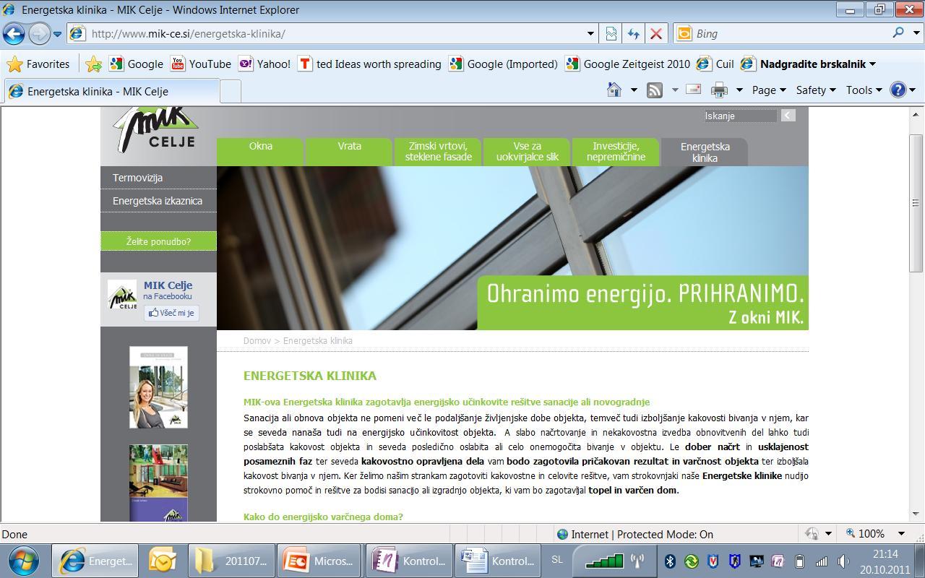
Task: Select Energetska izkaznica sidebar item
Action: [158, 201]
